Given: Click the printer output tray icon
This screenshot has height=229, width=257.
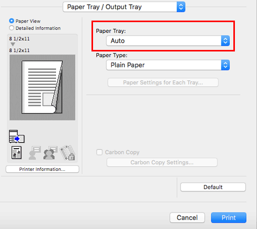Looking at the screenshot, I should coord(17,136).
